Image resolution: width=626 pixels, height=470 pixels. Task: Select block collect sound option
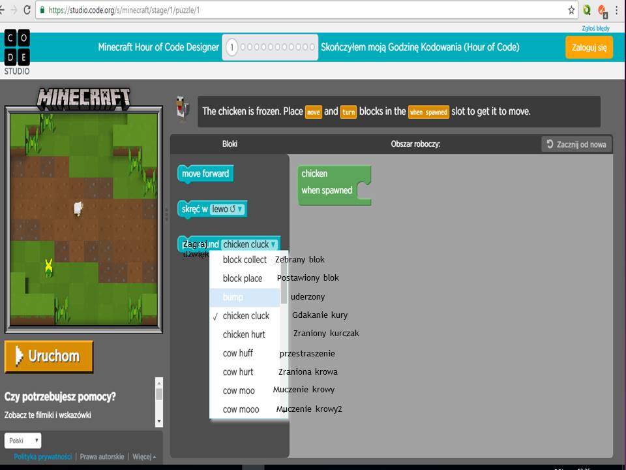pos(245,260)
